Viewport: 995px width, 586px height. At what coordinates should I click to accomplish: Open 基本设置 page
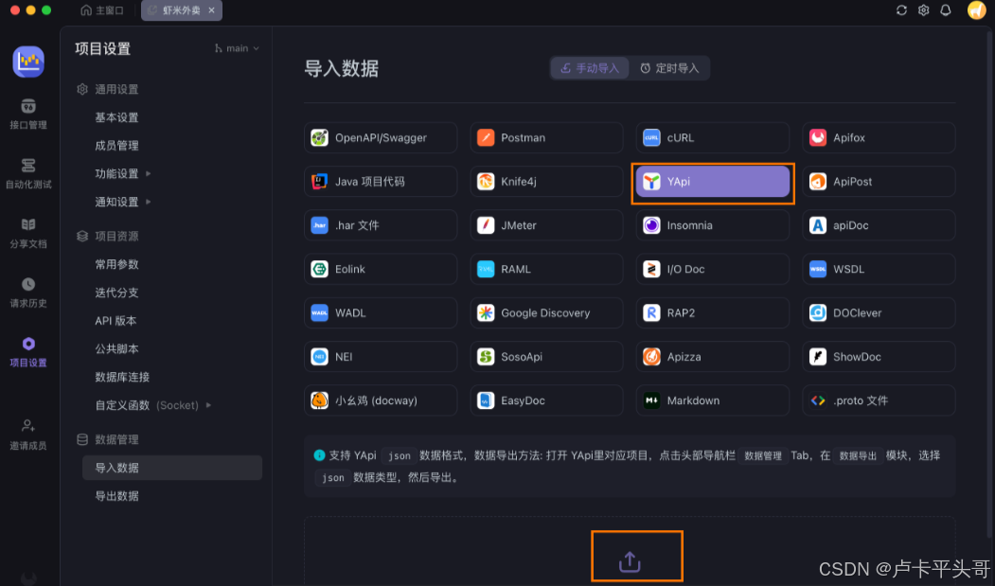(116, 117)
